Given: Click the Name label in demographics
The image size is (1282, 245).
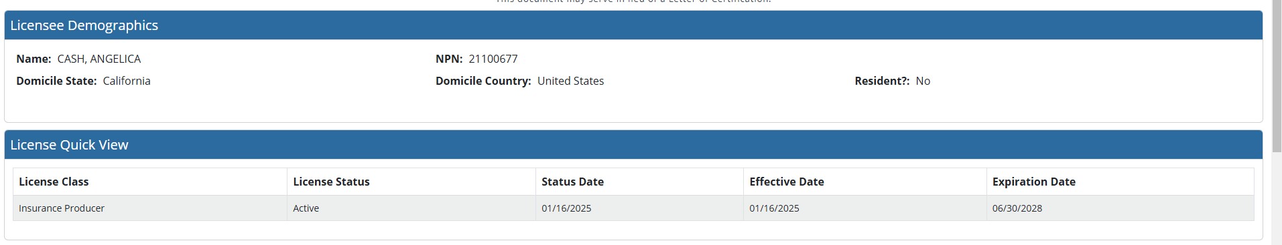Looking at the screenshot, I should point(34,59).
